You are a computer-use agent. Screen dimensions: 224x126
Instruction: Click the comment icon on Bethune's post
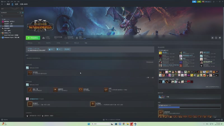tap(148, 78)
